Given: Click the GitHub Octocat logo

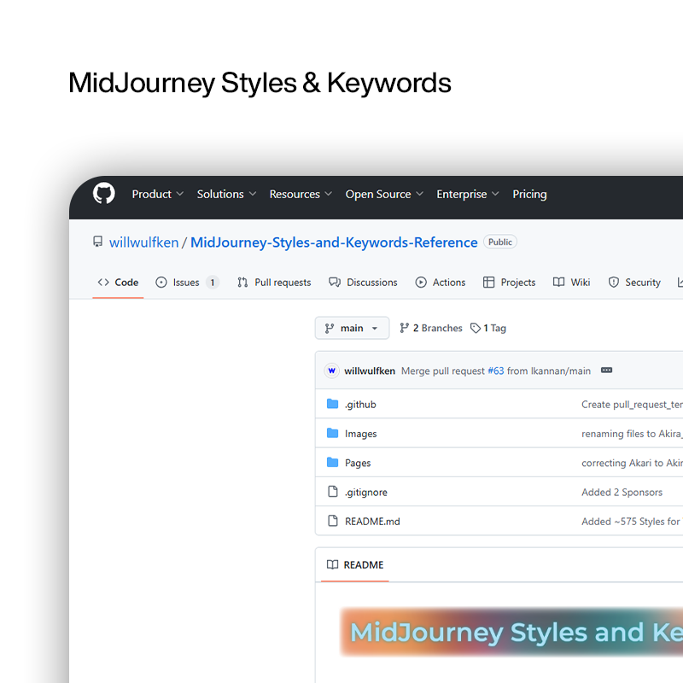Looking at the screenshot, I should pos(103,194).
